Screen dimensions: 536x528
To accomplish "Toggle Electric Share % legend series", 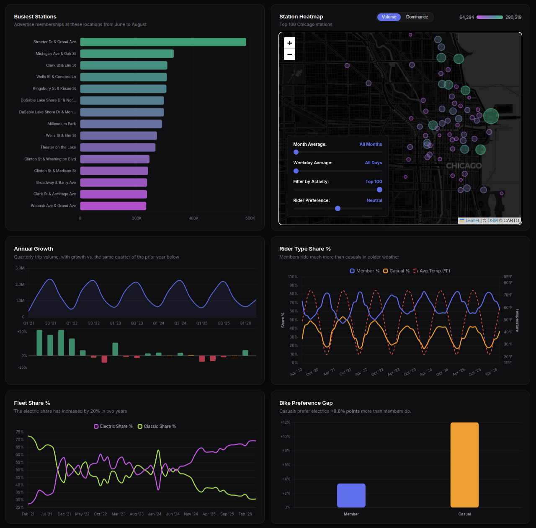I will tap(113, 426).
